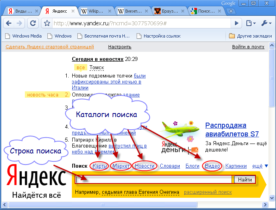Bookmark page with the star icon
The image size is (276, 210).
[47, 23]
